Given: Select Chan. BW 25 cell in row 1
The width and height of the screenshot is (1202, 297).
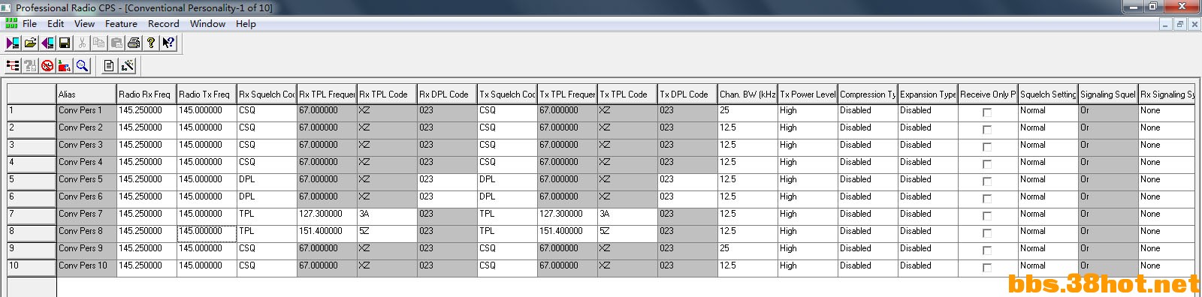Looking at the screenshot, I should [x=747, y=113].
